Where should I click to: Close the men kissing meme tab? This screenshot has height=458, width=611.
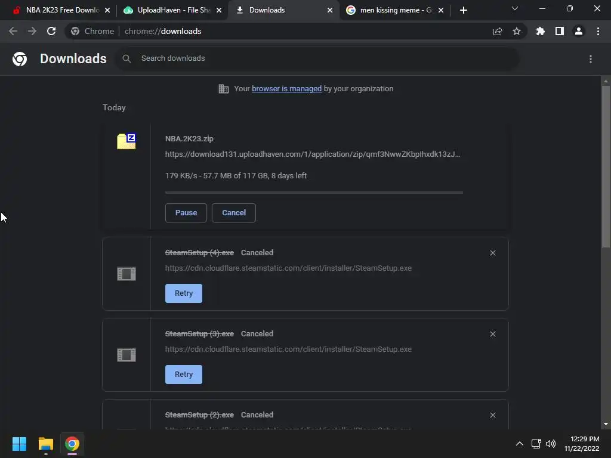(441, 10)
